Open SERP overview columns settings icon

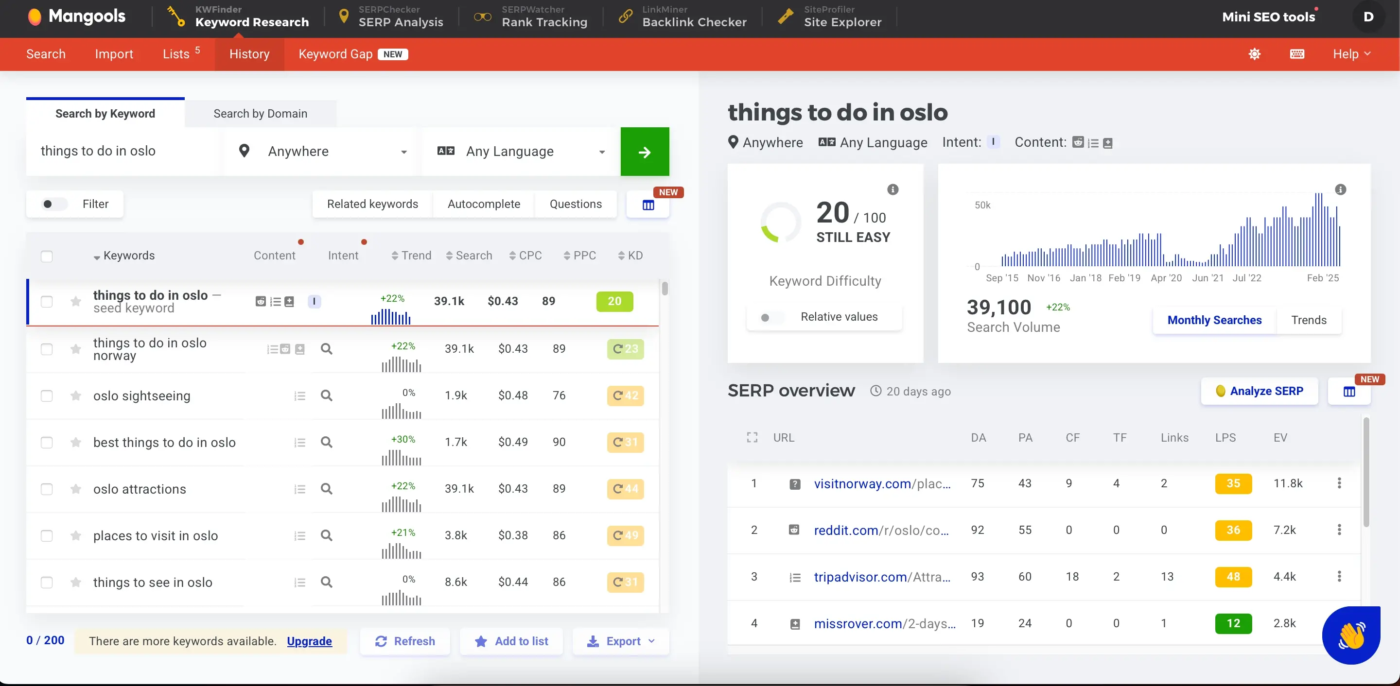pos(1349,391)
